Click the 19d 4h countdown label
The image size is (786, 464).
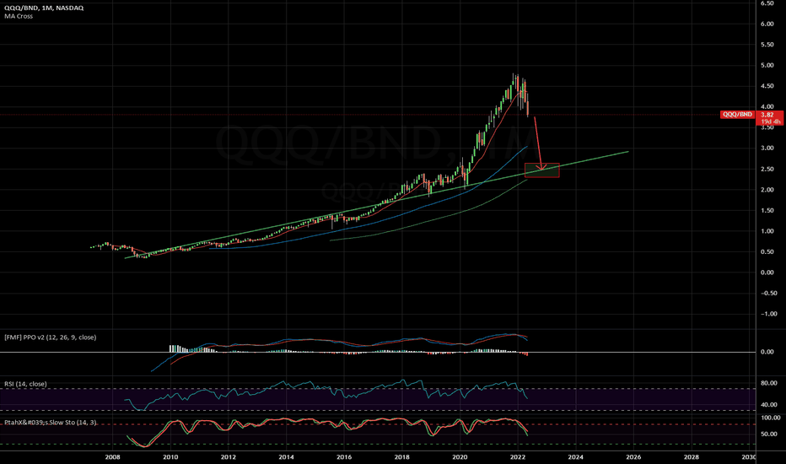[771, 121]
